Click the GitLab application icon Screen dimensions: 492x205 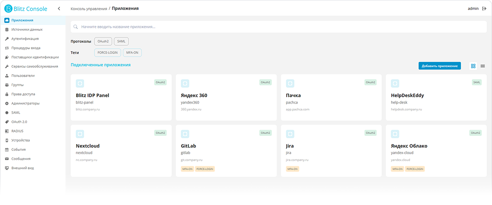185,134
